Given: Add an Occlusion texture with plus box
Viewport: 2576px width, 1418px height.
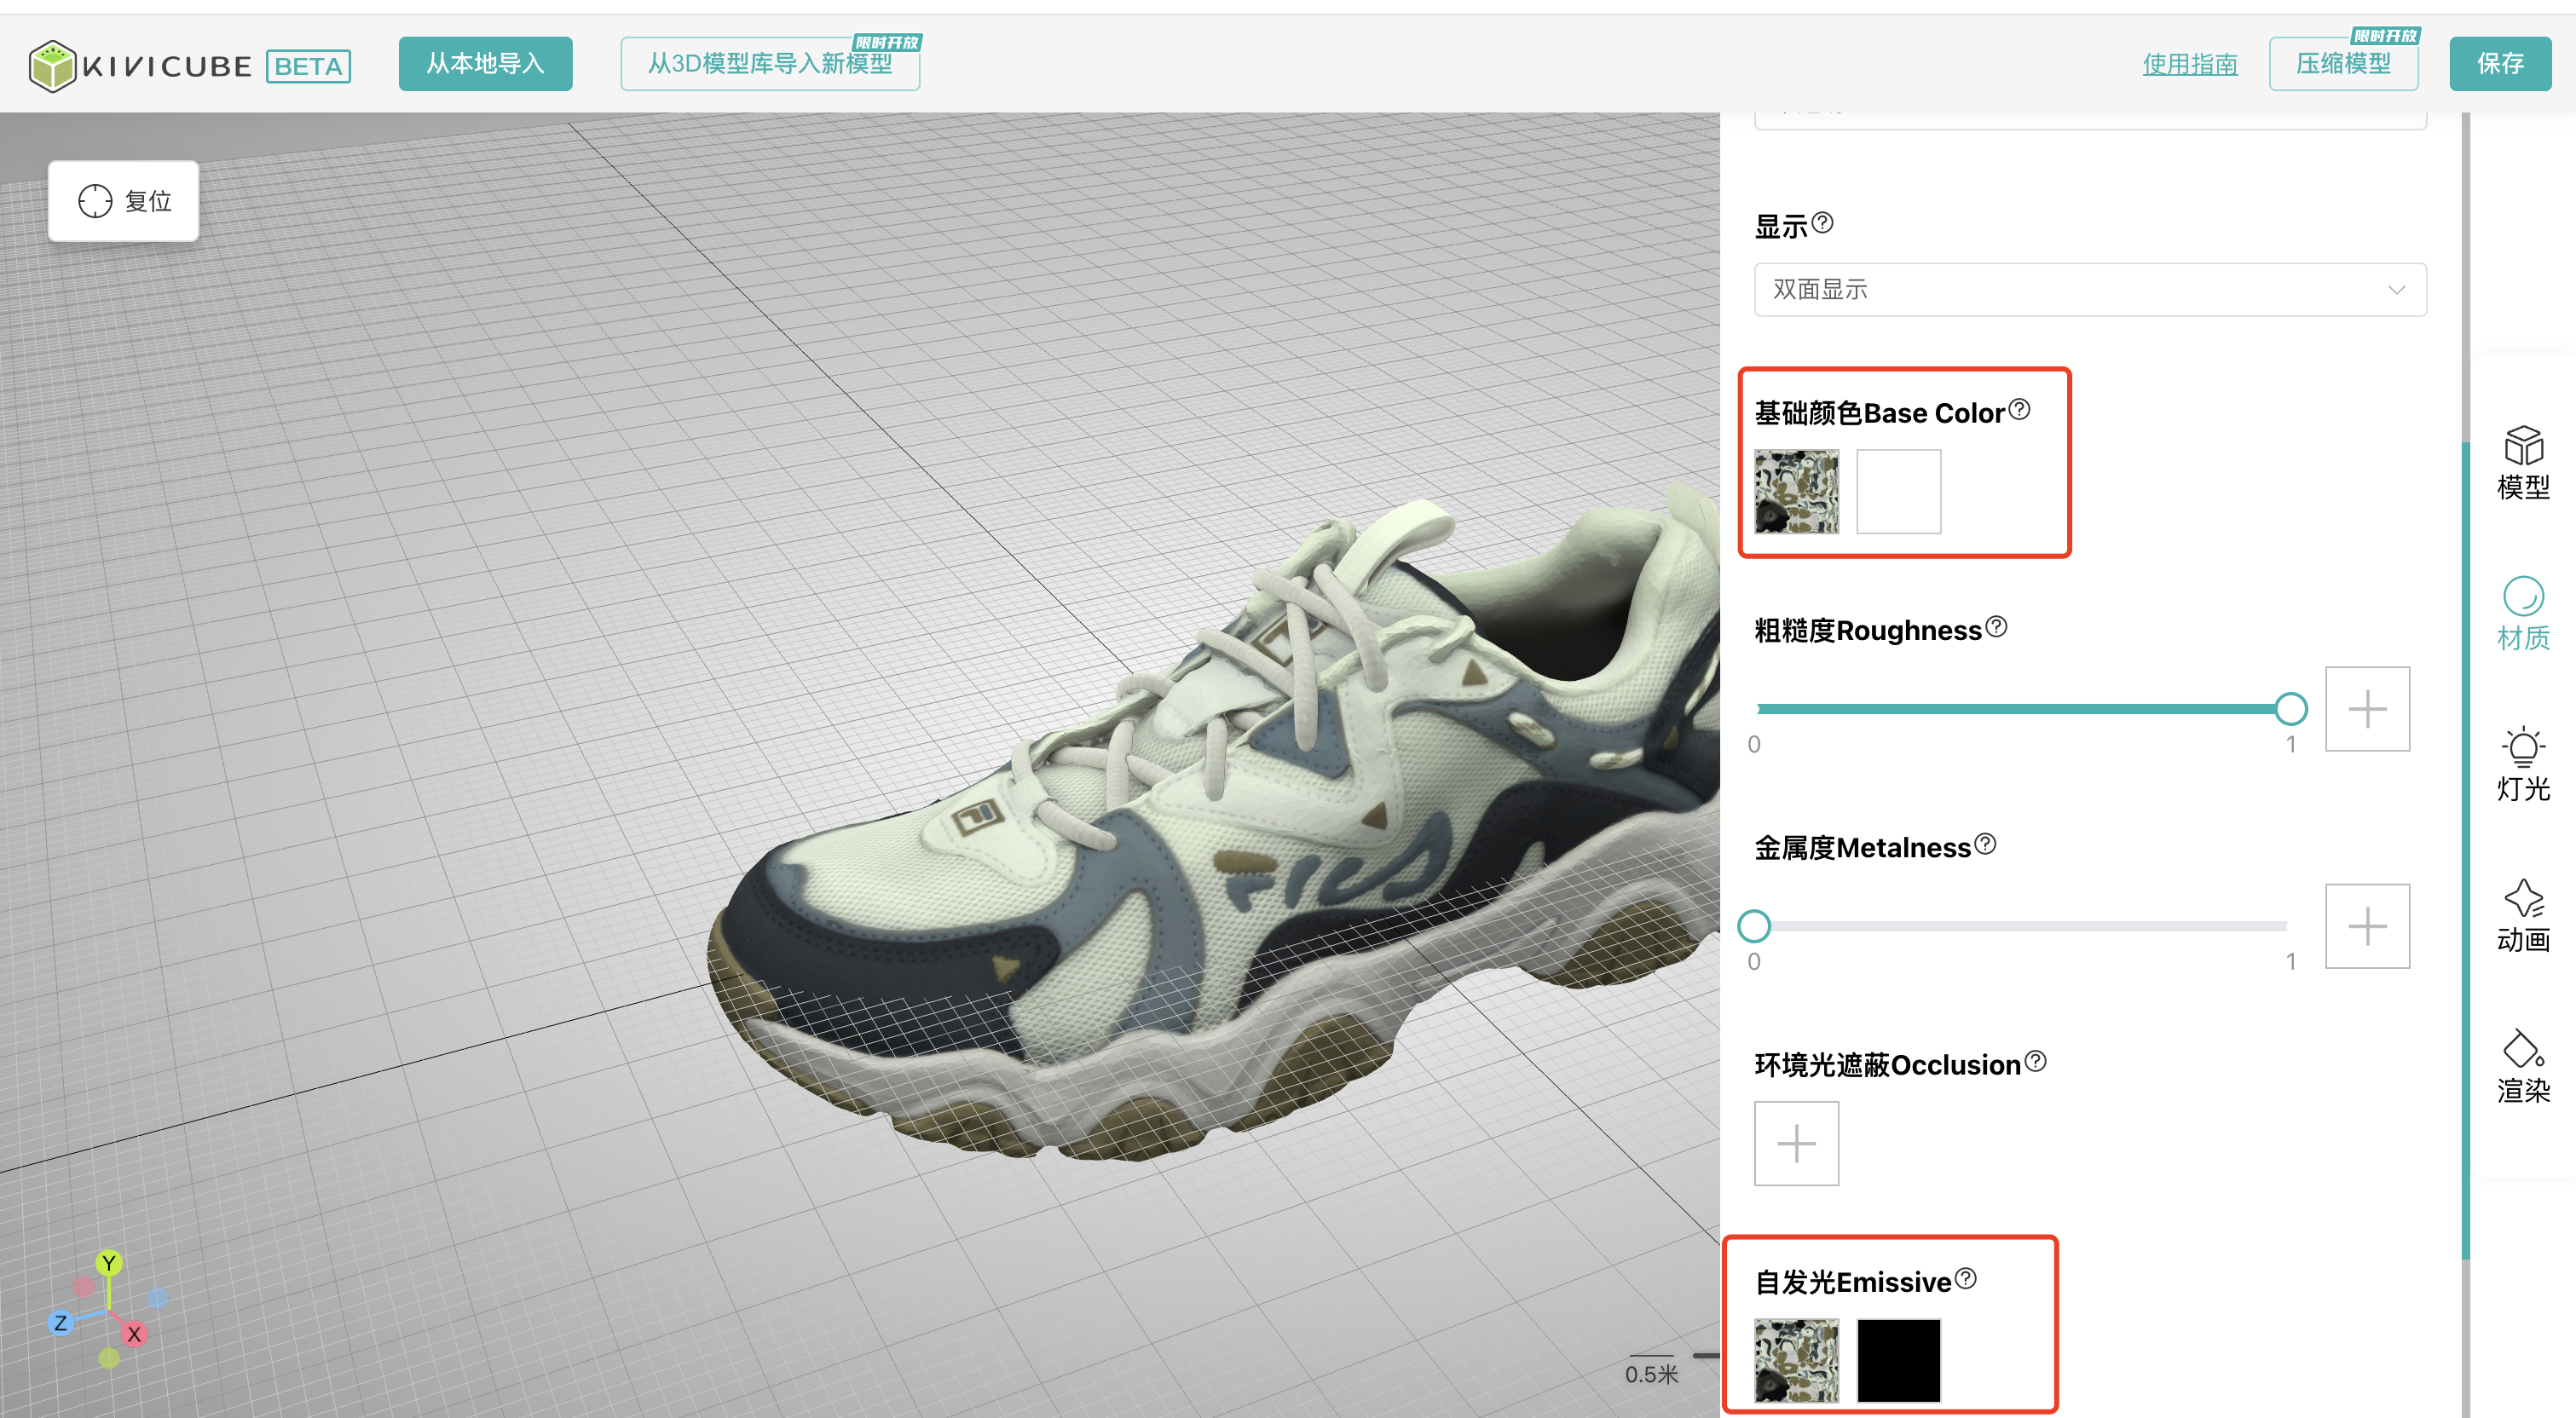Looking at the screenshot, I should click(1796, 1143).
